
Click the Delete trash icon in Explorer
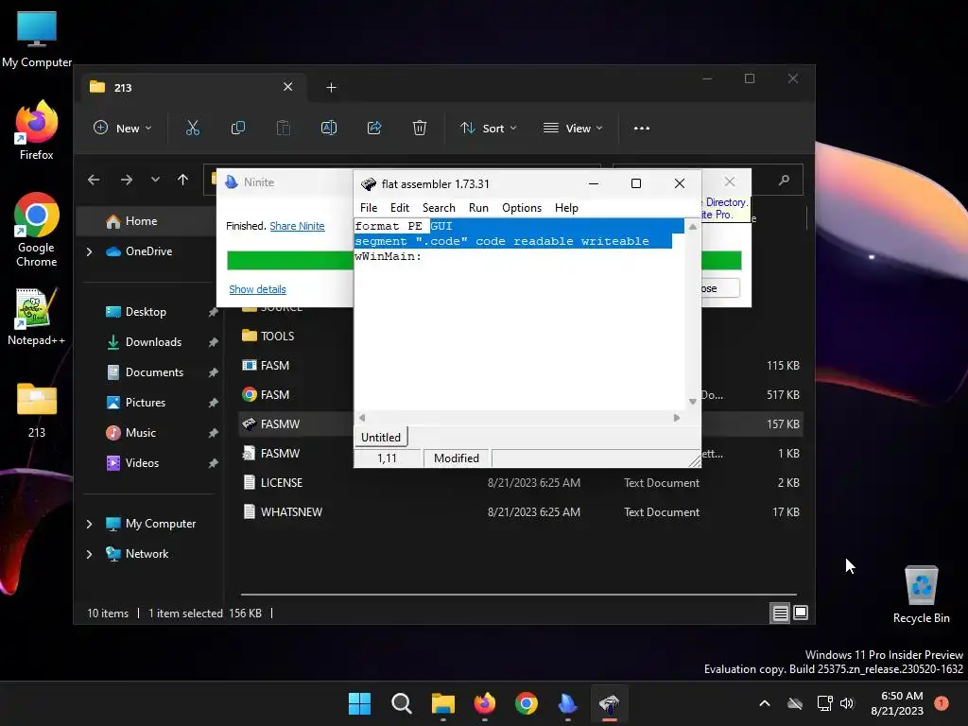click(x=419, y=128)
